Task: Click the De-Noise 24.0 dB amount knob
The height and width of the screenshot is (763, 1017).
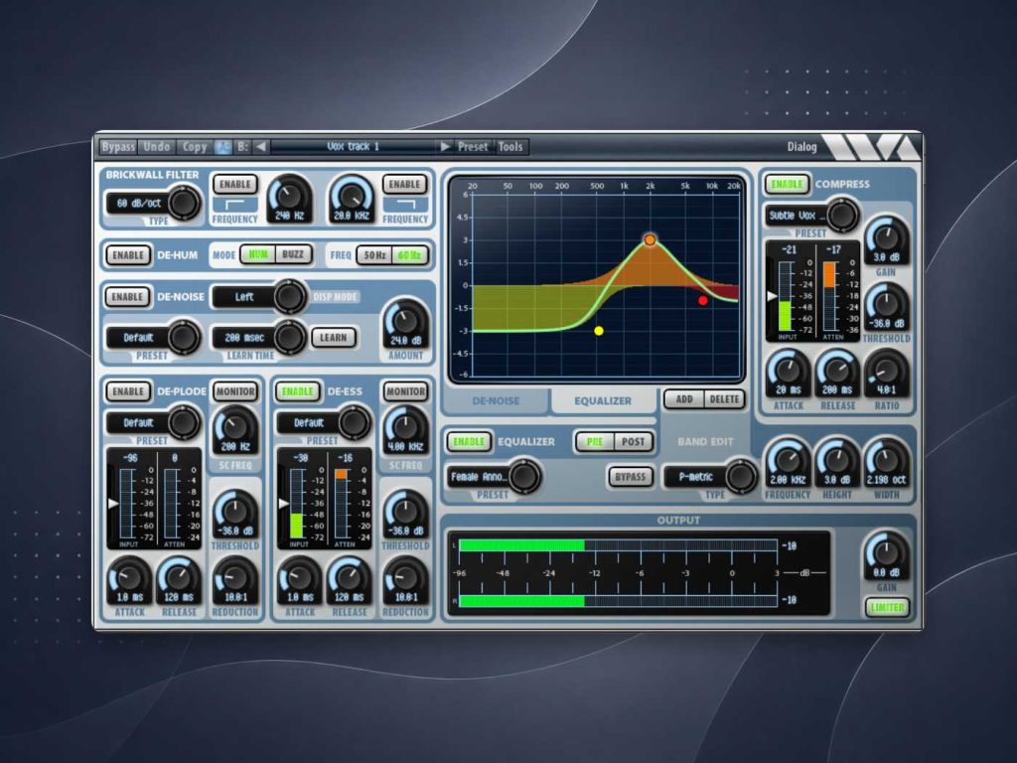Action: coord(405,323)
